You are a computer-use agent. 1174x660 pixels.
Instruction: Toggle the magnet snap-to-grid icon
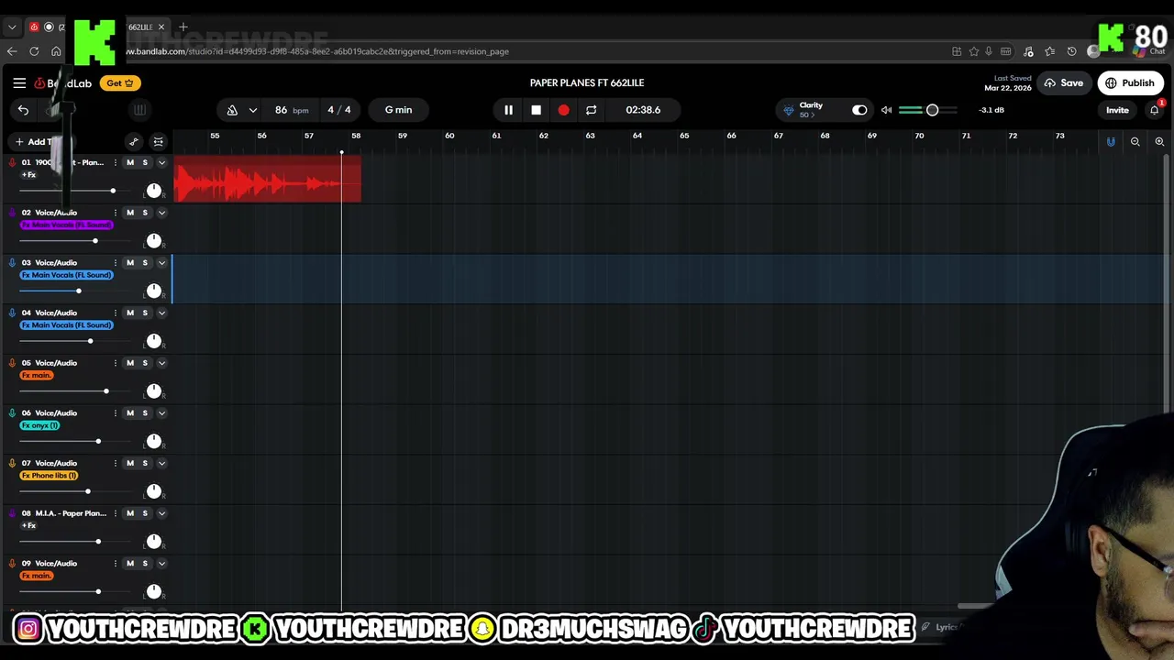point(1111,142)
